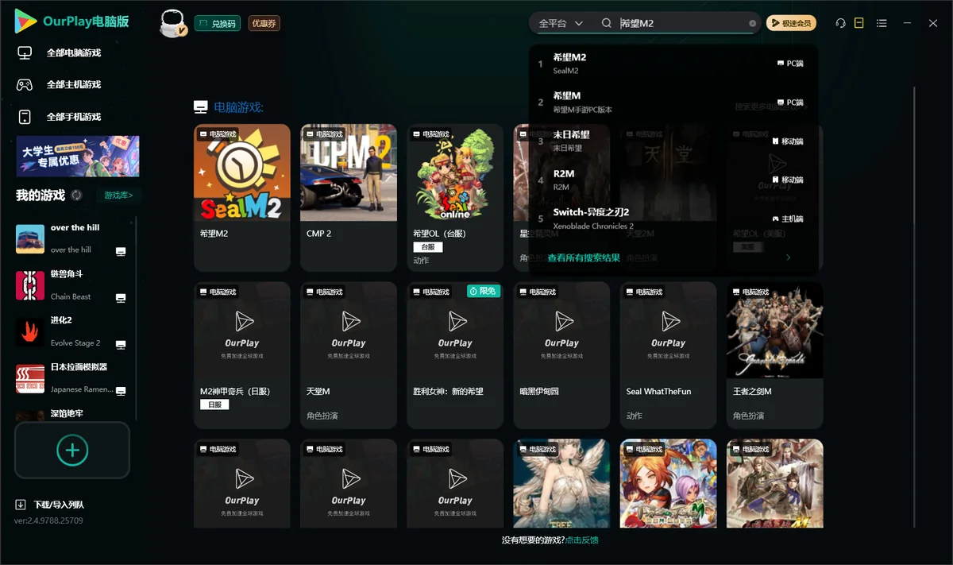Click the download icon next to 下载/导入列队
This screenshot has height=565, width=953.
pyautogui.click(x=21, y=505)
